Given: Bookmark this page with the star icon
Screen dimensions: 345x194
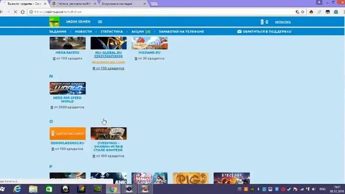Looking at the screenshot, I should pos(303,12).
